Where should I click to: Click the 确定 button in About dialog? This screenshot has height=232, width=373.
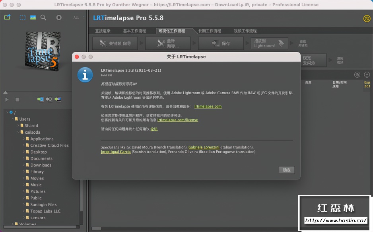click(x=287, y=170)
